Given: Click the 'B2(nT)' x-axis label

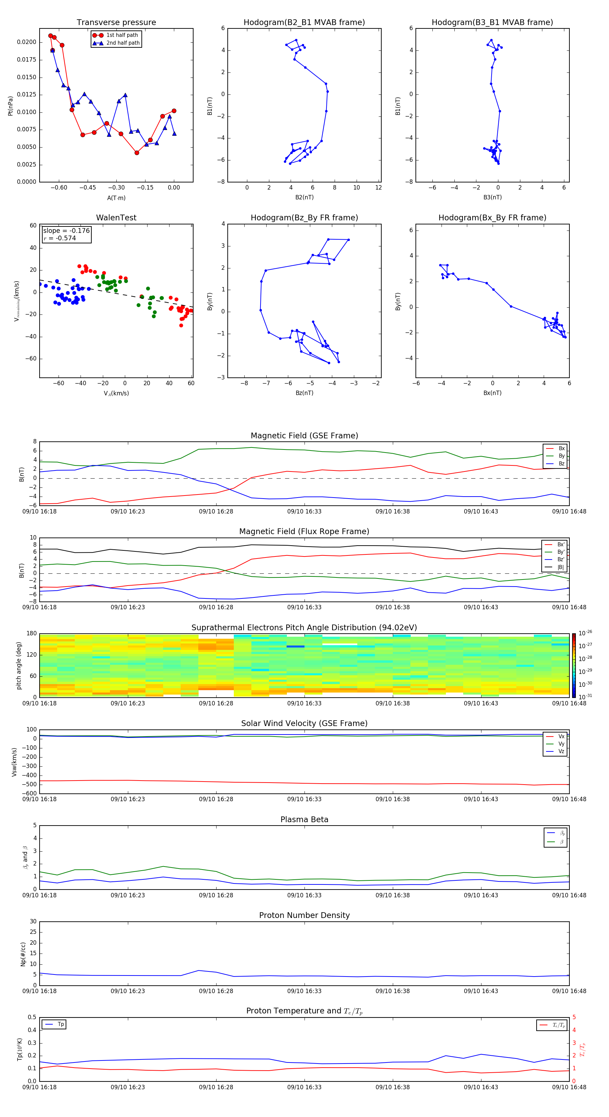Looking at the screenshot, I should click(304, 197).
